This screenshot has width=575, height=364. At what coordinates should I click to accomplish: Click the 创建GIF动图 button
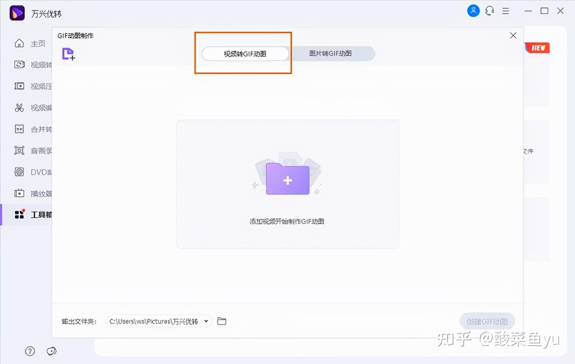coord(487,321)
